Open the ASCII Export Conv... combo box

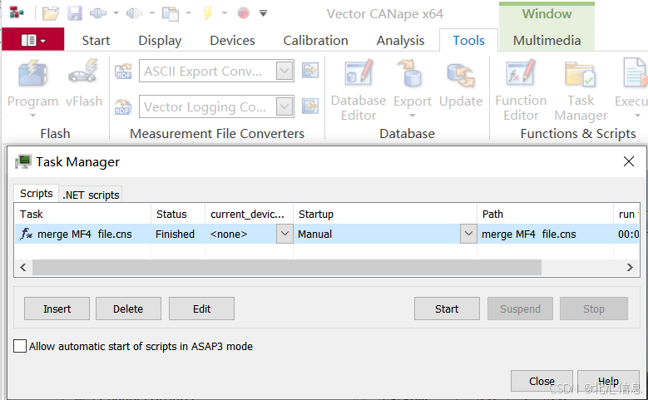pyautogui.click(x=284, y=71)
